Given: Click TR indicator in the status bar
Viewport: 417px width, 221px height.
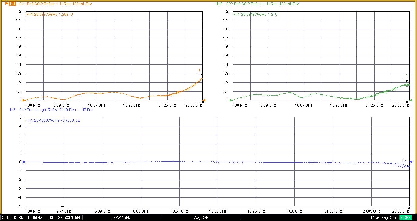Looking at the screenshot, I should pos(14,218).
